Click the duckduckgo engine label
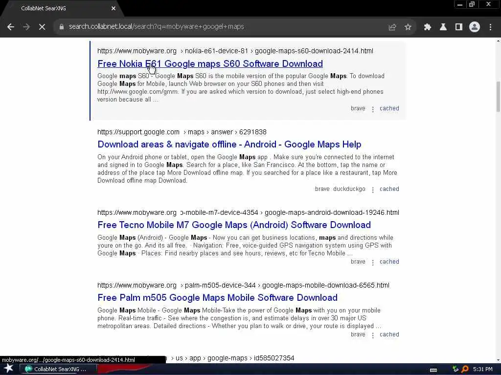The image size is (501, 375). 349,189
